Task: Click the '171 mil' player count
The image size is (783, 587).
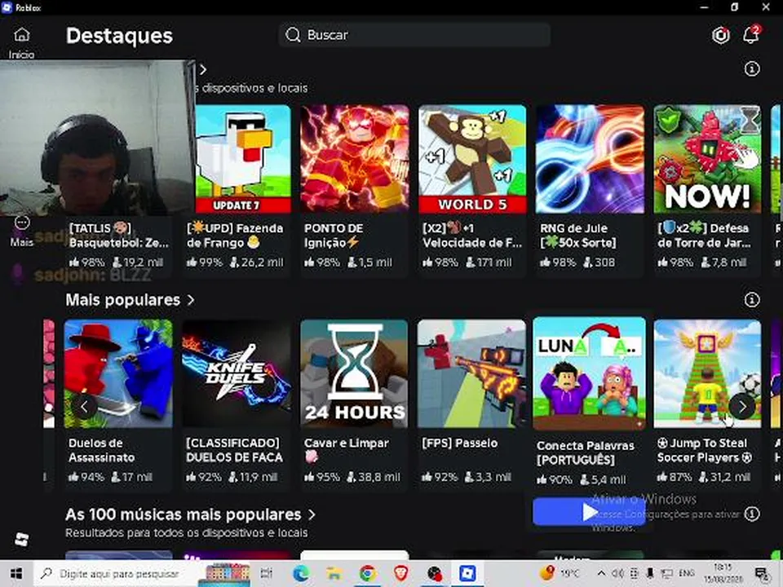Action: 494,263
